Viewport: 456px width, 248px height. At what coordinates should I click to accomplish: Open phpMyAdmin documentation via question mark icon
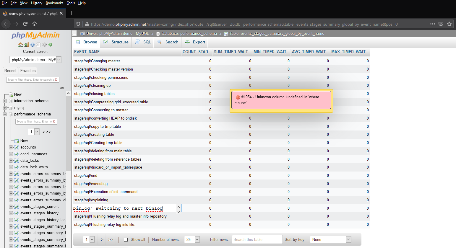pyautogui.click(x=33, y=45)
